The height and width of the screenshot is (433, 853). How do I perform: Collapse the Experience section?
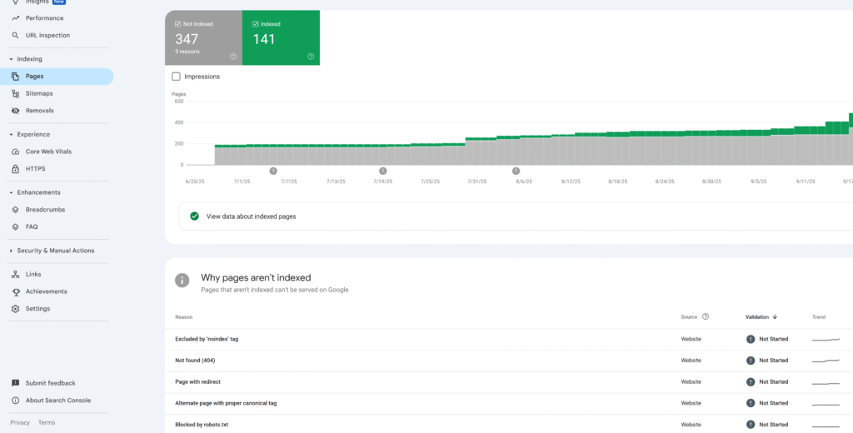pyautogui.click(x=11, y=134)
